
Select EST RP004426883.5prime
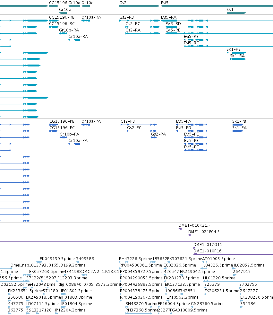[x=141, y=284]
